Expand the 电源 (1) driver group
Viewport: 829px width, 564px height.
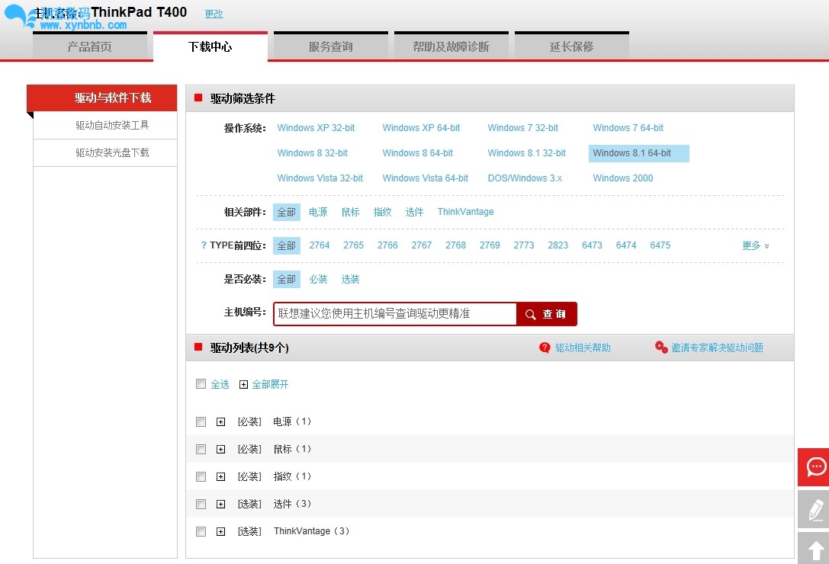[x=221, y=421]
